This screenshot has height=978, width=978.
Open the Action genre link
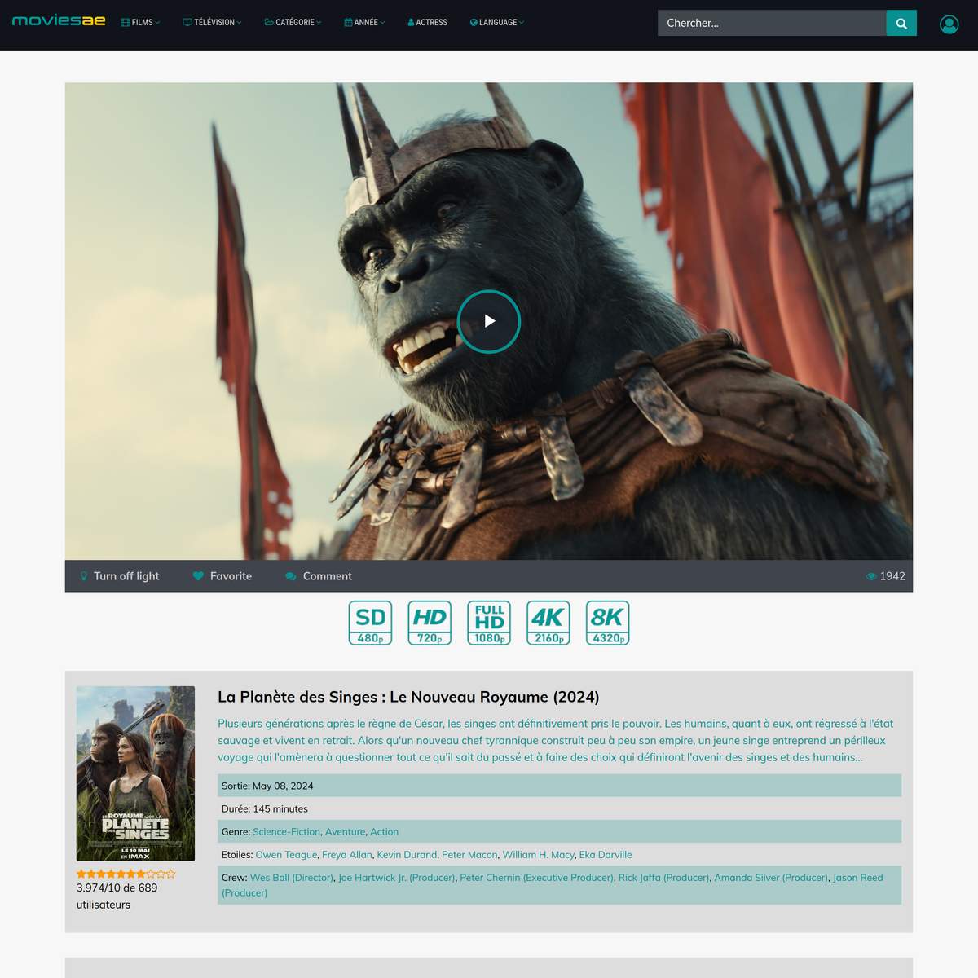pos(384,832)
